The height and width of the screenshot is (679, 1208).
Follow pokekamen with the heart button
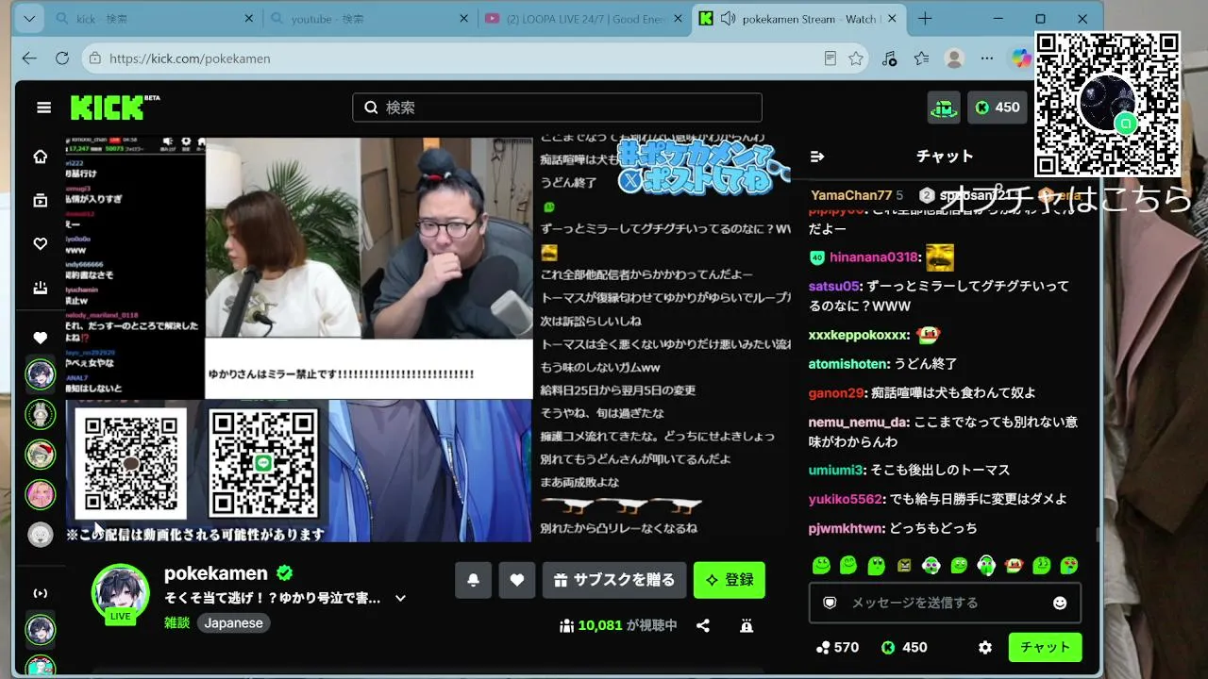[x=516, y=580]
